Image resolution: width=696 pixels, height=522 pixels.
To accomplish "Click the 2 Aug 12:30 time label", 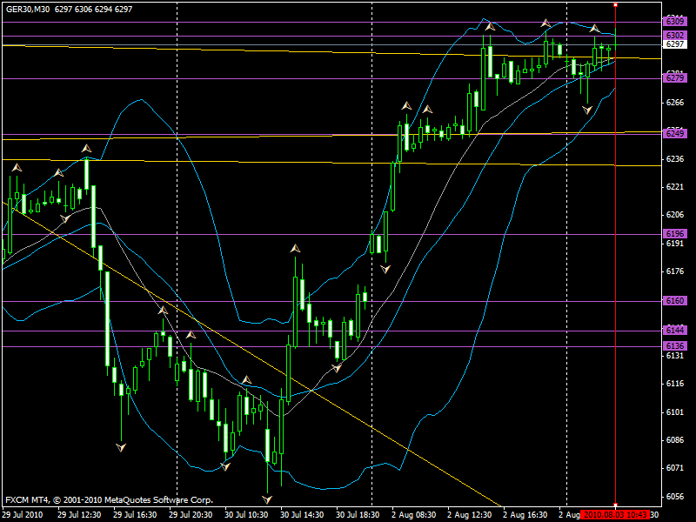I will tap(469, 515).
